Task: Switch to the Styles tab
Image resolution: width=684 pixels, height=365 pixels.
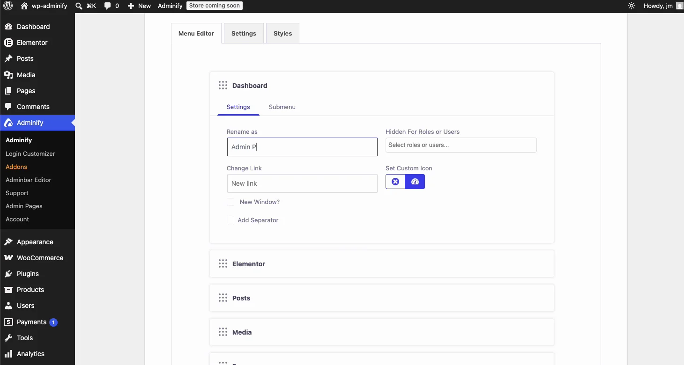Action: point(283,33)
